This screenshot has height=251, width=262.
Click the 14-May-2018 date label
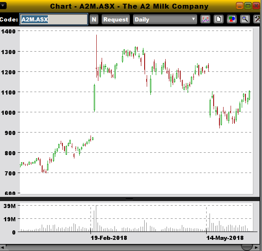pos(225,238)
